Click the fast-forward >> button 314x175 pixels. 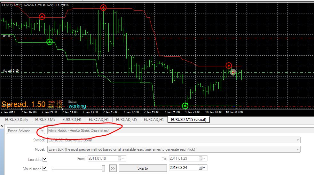[x=113, y=168]
